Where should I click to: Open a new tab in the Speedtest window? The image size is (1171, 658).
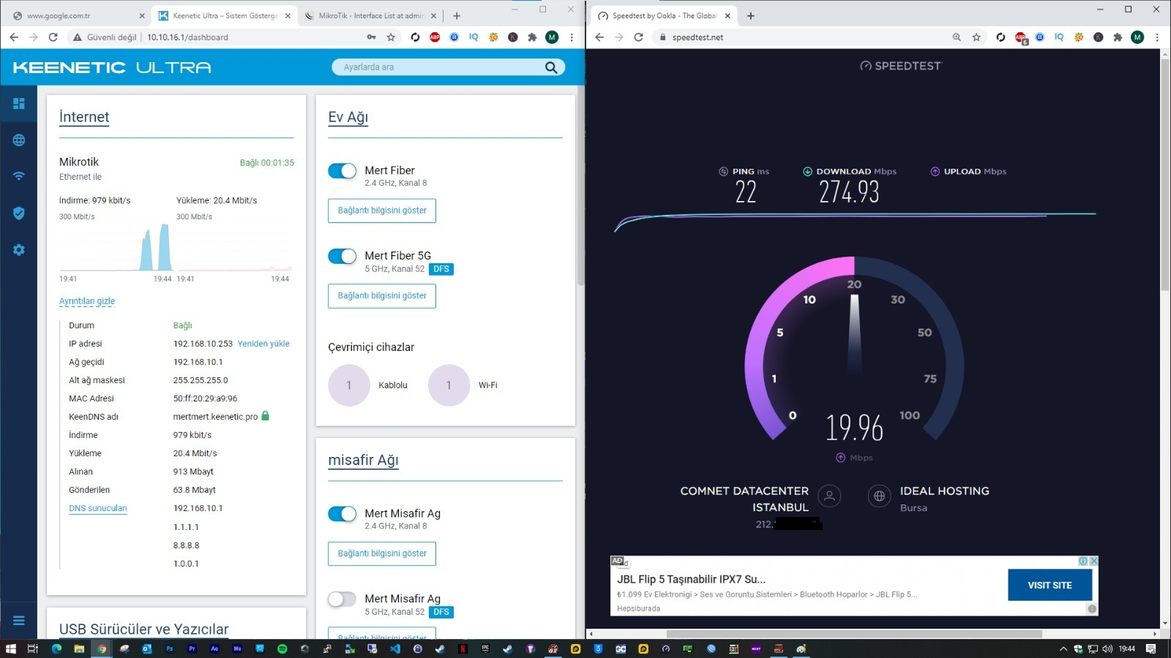pos(751,15)
